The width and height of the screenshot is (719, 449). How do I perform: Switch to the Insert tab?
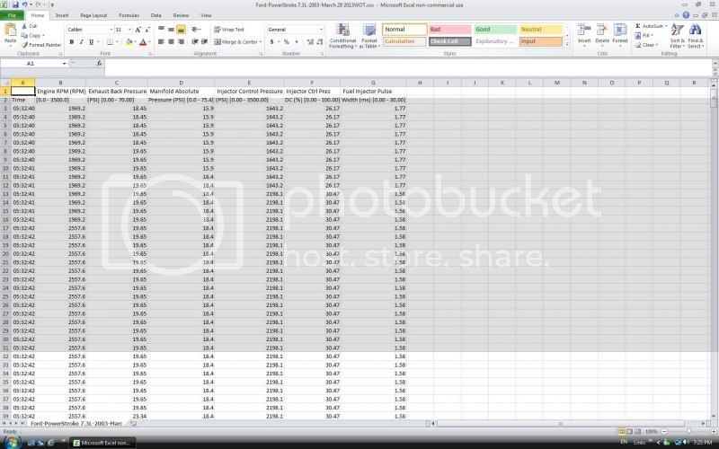(62, 15)
